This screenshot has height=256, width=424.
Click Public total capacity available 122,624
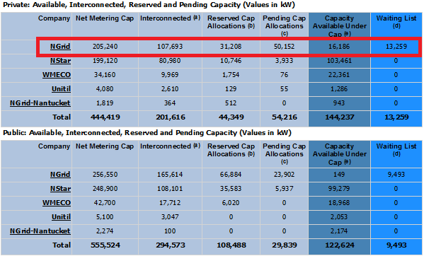[x=340, y=245]
